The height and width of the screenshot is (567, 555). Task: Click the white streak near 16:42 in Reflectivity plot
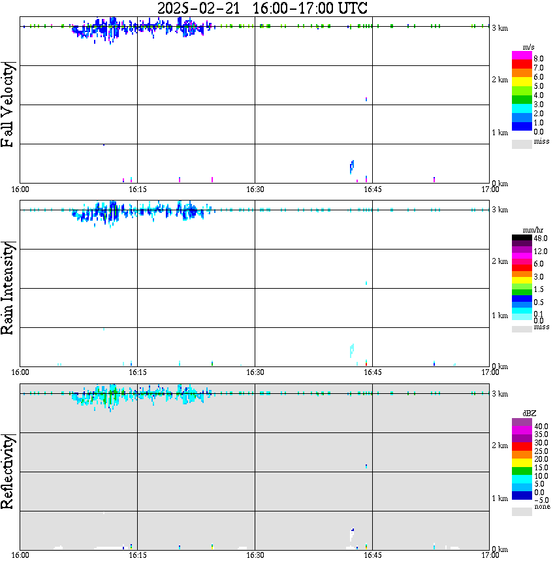click(x=352, y=534)
